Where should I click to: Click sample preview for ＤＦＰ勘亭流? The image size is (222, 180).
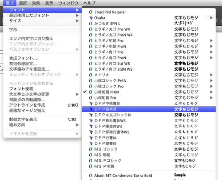[186, 109]
